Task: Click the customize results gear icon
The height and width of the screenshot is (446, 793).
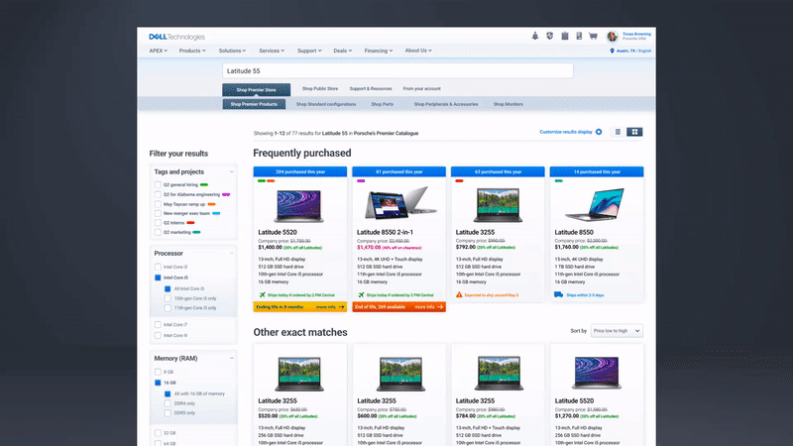Action: click(x=599, y=132)
